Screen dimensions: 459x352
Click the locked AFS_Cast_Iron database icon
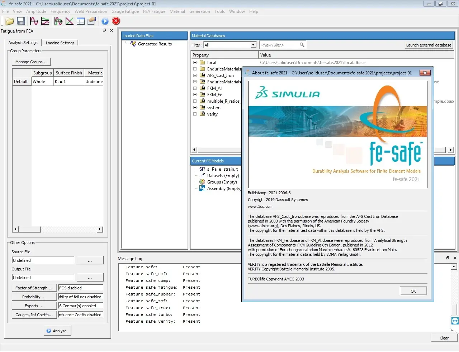click(202, 75)
